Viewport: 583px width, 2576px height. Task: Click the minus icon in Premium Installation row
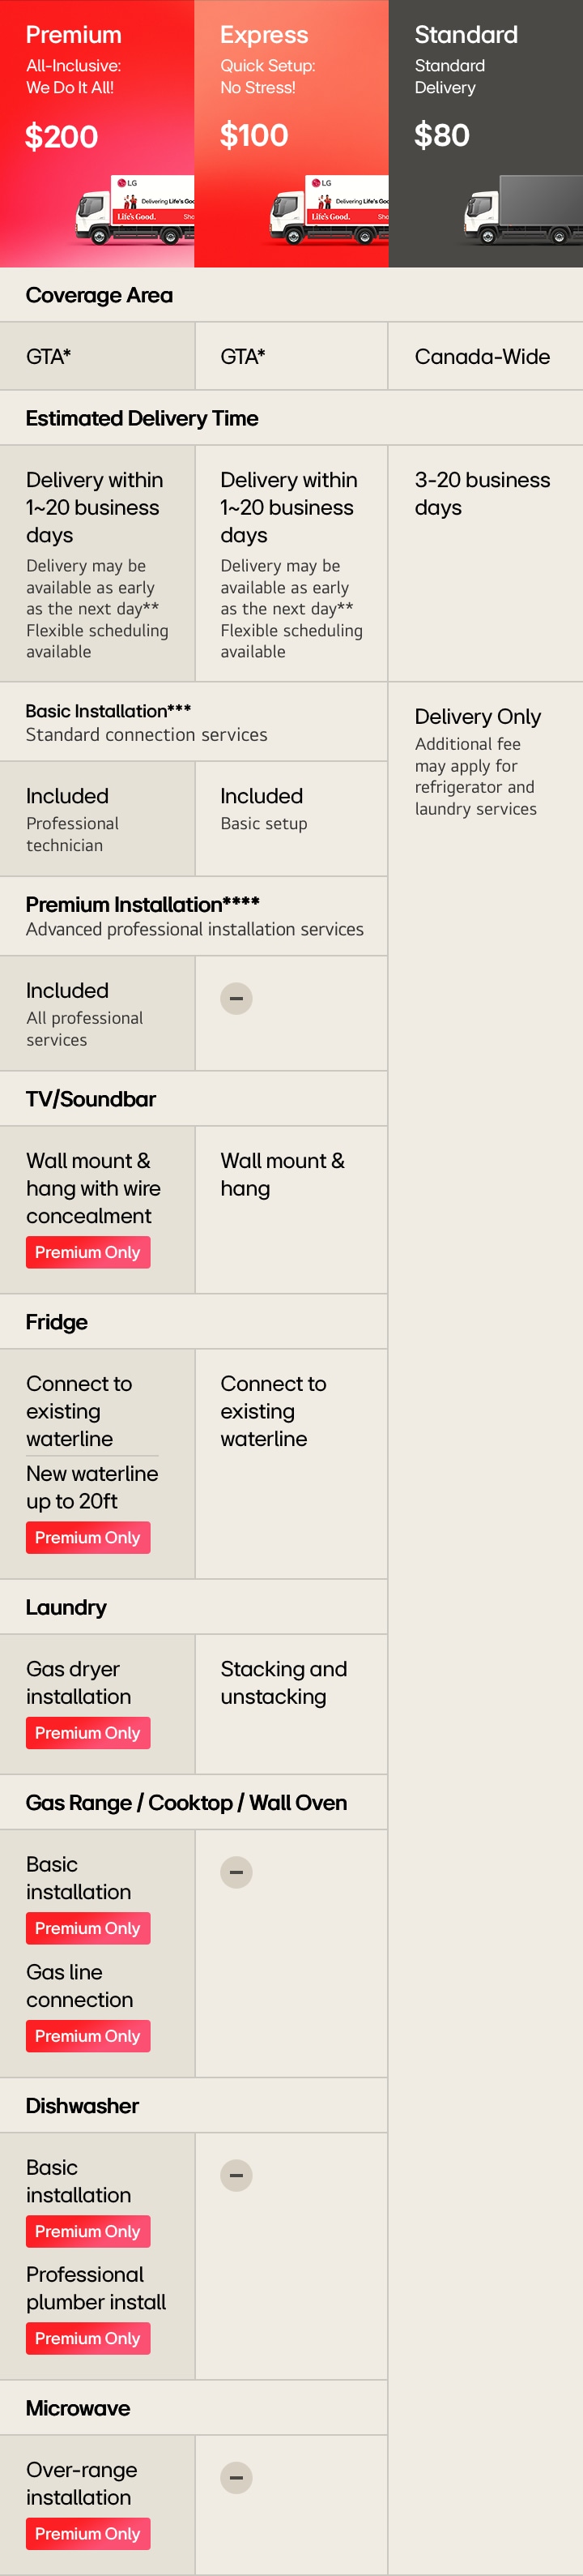point(236,998)
